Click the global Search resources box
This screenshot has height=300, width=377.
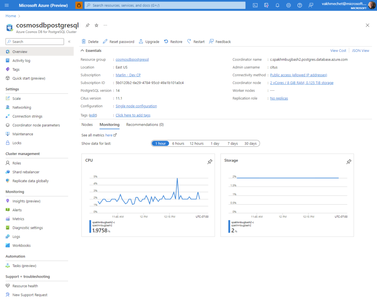point(165,5)
